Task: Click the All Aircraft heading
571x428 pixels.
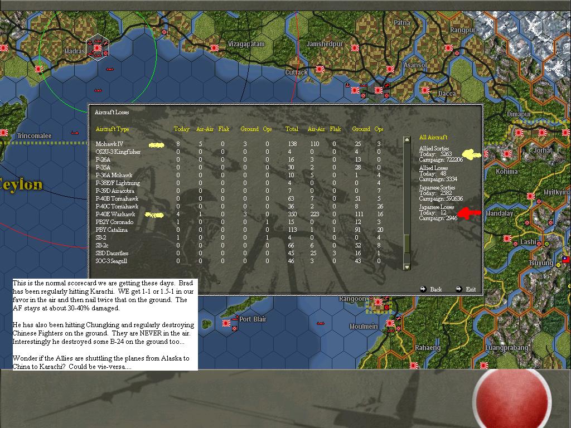Action: click(x=433, y=137)
